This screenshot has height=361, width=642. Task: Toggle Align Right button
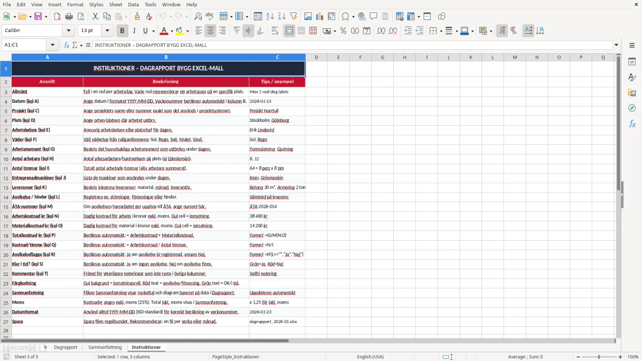coord(222,31)
